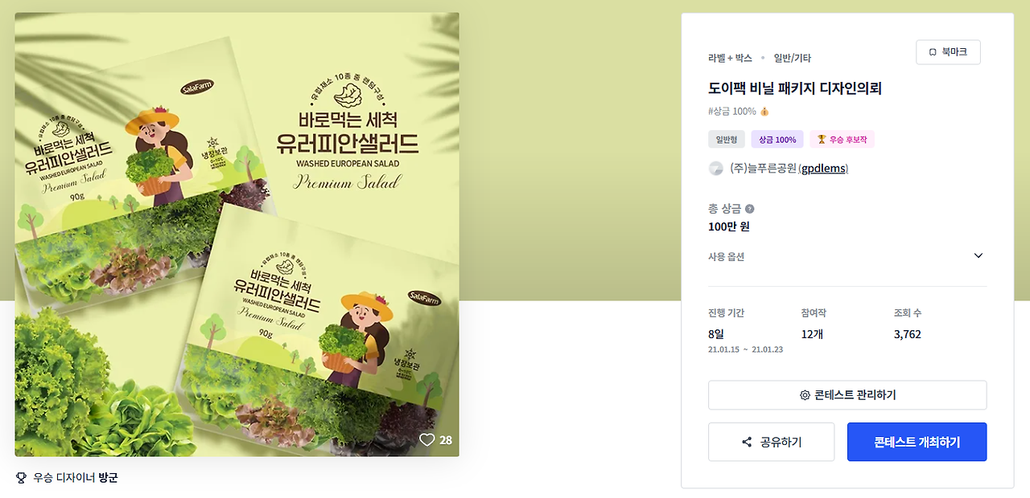1030x498 pixels.
Task: Select the 일반형 tag
Action: [727, 140]
